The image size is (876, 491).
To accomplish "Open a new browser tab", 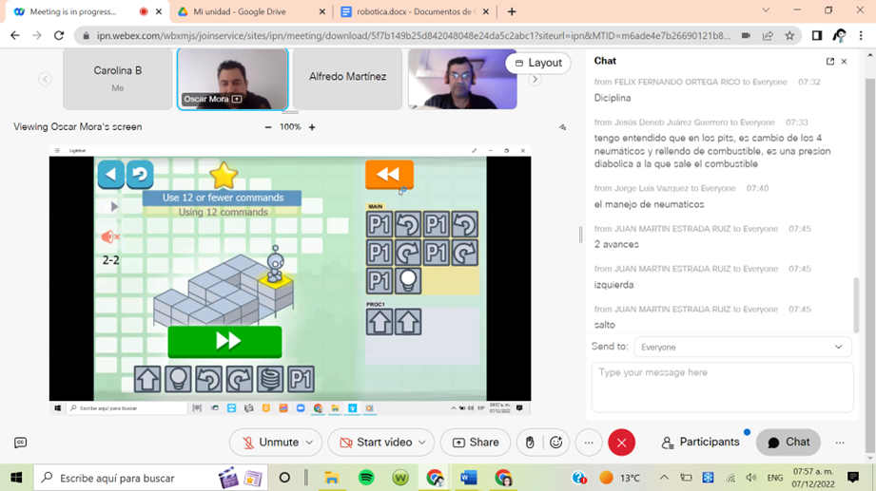I will (512, 11).
